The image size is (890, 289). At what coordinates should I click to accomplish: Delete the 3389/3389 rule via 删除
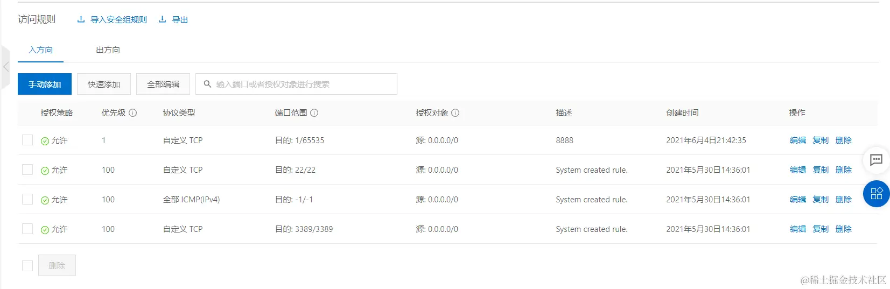844,229
